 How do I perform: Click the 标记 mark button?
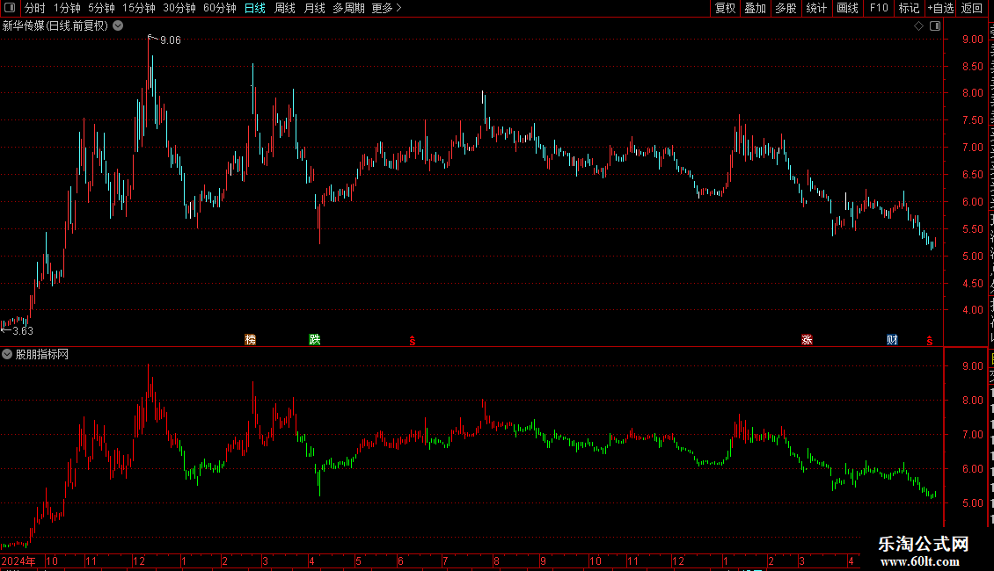click(x=909, y=8)
